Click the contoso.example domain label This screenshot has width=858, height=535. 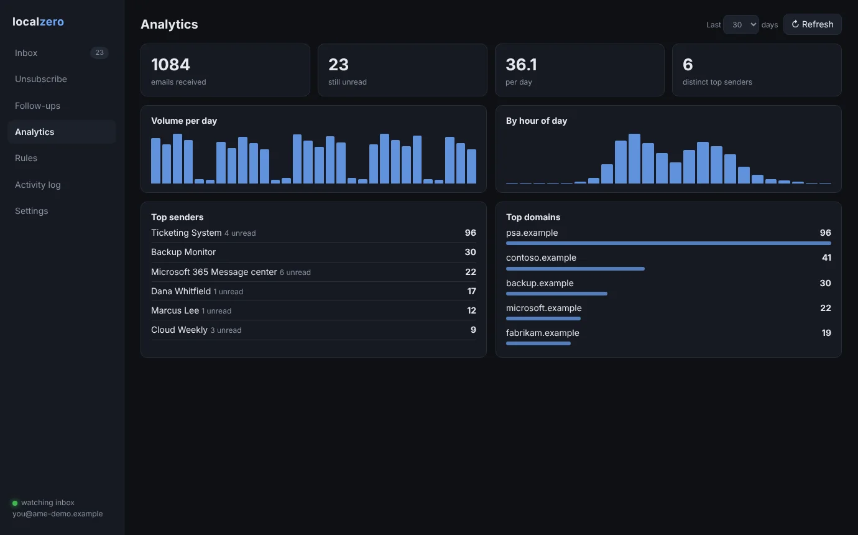(x=541, y=258)
